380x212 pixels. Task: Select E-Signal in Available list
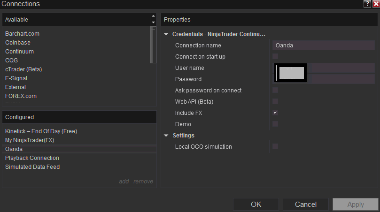pos(16,78)
